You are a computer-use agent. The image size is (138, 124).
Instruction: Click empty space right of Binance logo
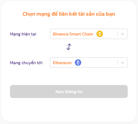pyautogui.click(x=110, y=34)
